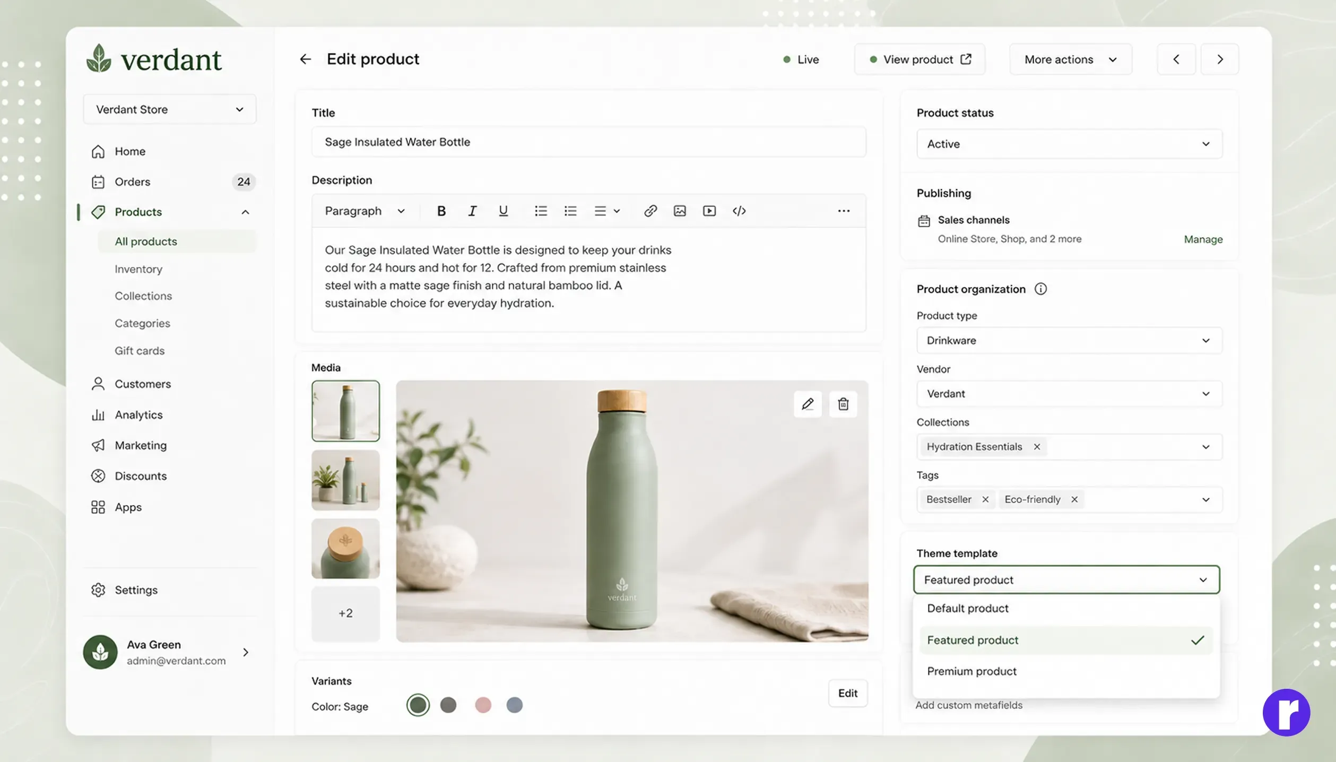Open Gift cards submenu item

pos(140,351)
